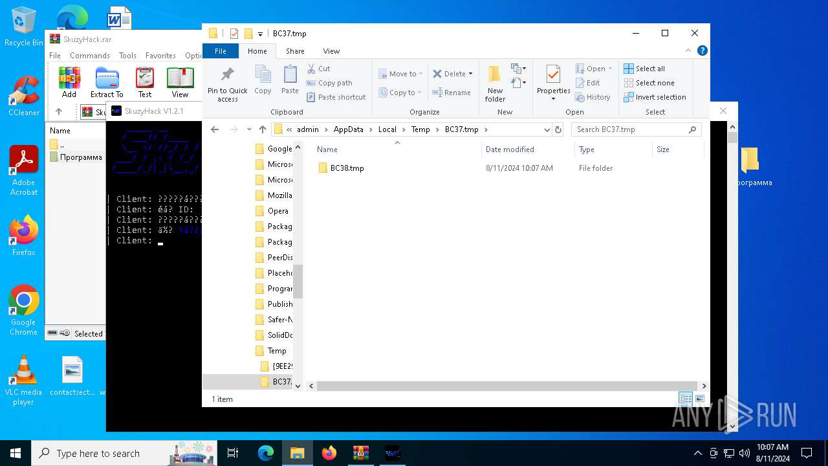The height and width of the screenshot is (466, 828).
Task: Open the File tab in Explorer
Action: click(221, 50)
